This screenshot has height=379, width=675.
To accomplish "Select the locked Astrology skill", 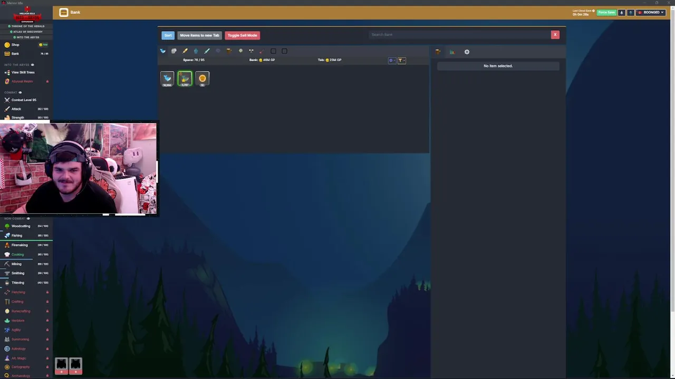I will click(25, 349).
